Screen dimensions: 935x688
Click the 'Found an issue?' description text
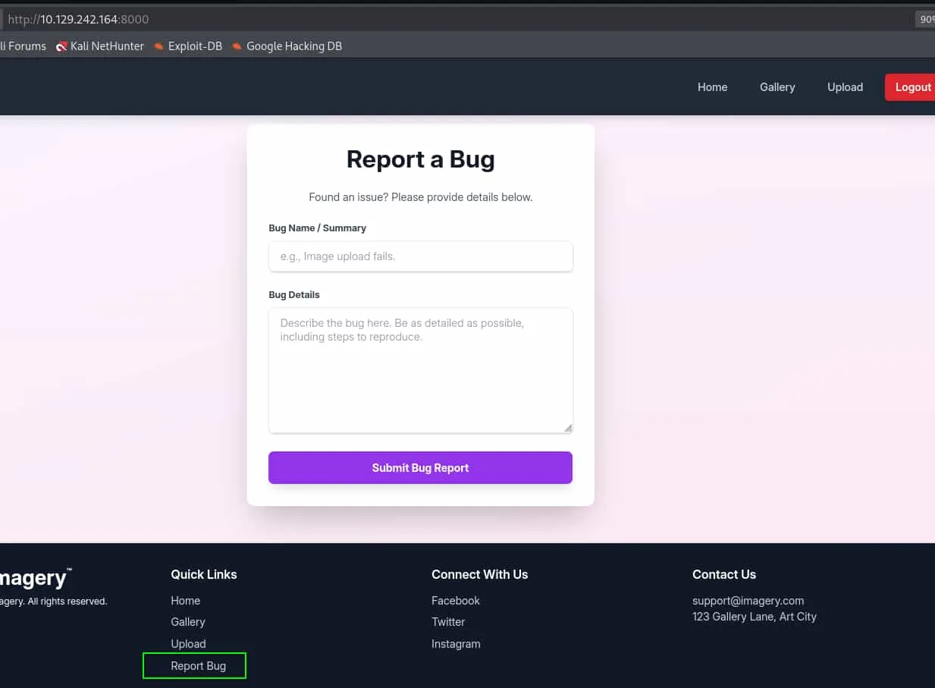(421, 197)
